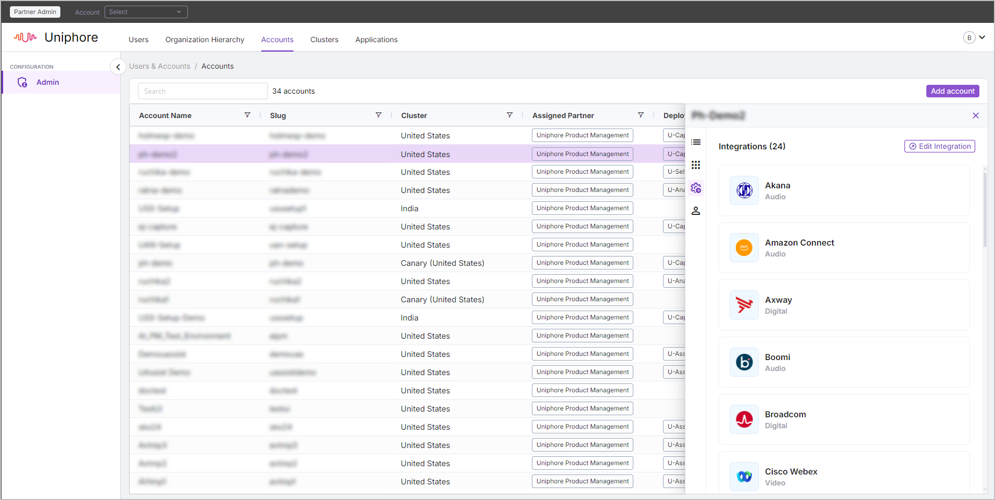Click the first row's United States cluster cell
This screenshot has width=995, height=500.
pyautogui.click(x=425, y=136)
